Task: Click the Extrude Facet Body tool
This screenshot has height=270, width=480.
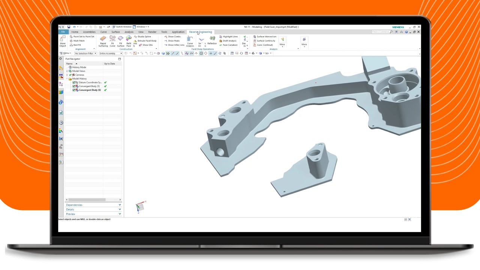Action: (145, 41)
